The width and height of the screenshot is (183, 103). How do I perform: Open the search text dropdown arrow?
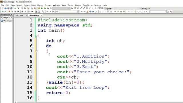[78, 11]
